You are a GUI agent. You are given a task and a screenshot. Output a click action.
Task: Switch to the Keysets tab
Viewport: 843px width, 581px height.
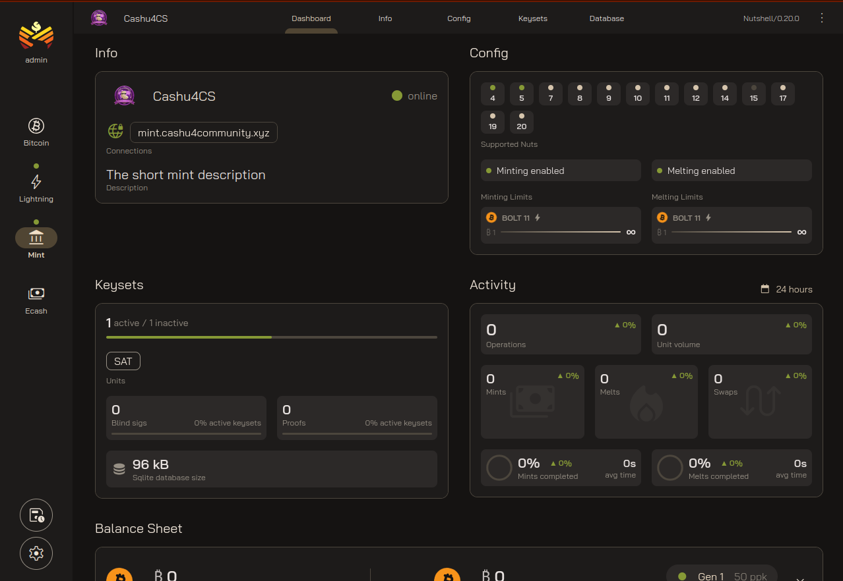click(x=532, y=18)
